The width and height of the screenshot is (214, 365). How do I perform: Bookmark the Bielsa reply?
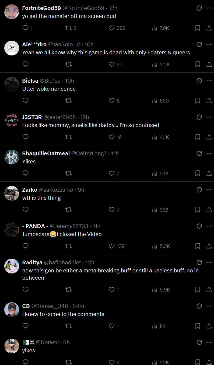(198, 101)
